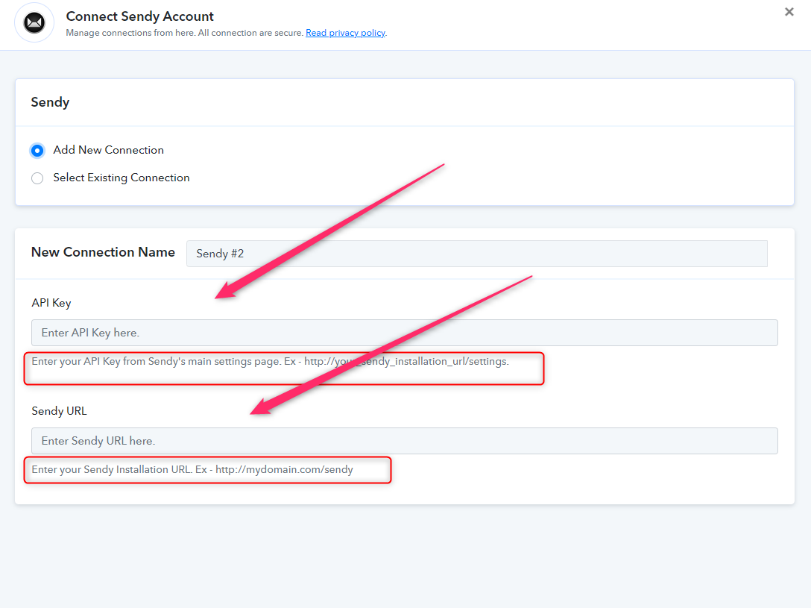Click the Sendy section title
This screenshot has width=811, height=608.
pyautogui.click(x=50, y=102)
